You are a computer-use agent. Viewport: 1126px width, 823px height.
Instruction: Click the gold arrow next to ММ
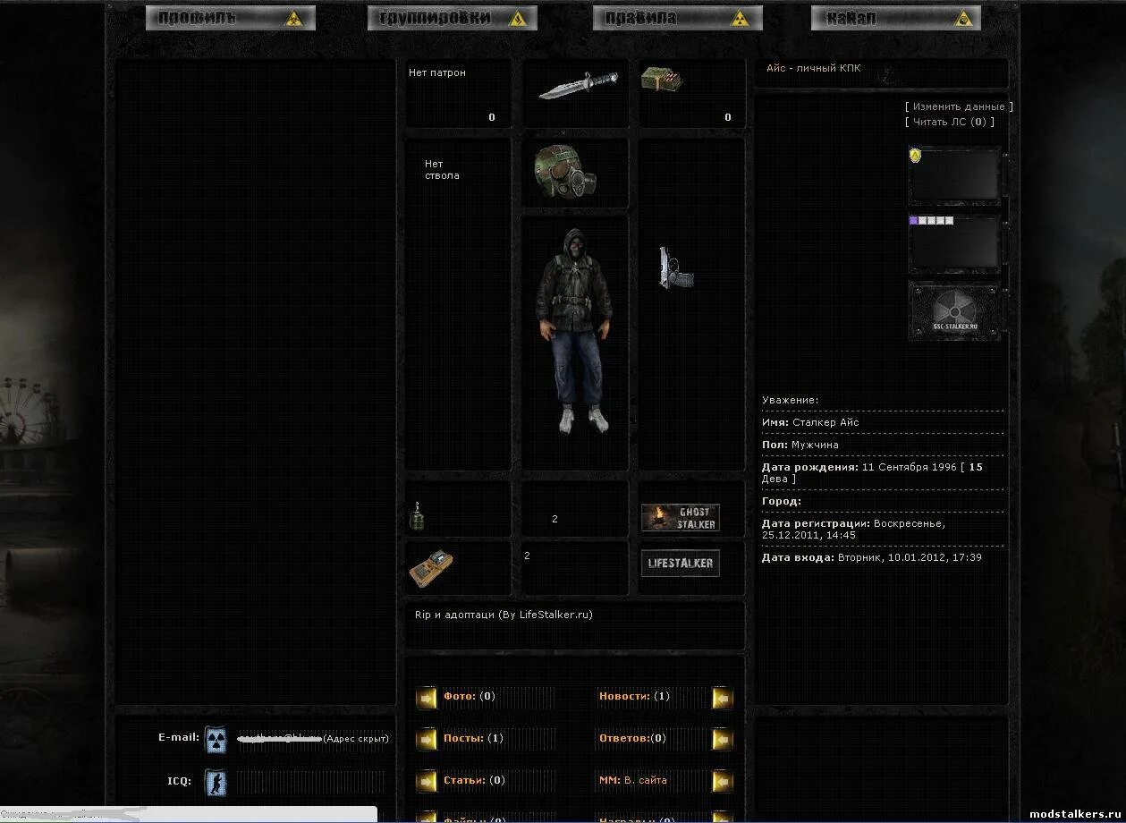click(x=723, y=781)
